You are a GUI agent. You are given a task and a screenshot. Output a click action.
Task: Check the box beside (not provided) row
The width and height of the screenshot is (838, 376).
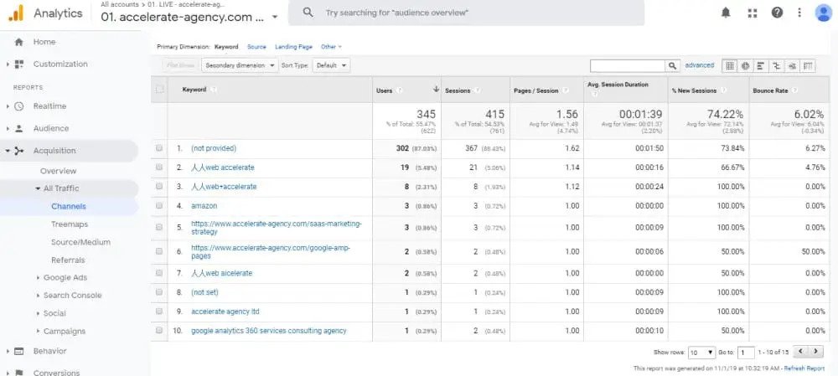pos(159,148)
